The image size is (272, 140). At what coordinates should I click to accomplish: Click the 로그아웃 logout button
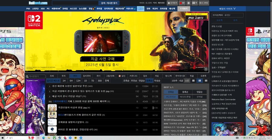click(x=204, y=3)
